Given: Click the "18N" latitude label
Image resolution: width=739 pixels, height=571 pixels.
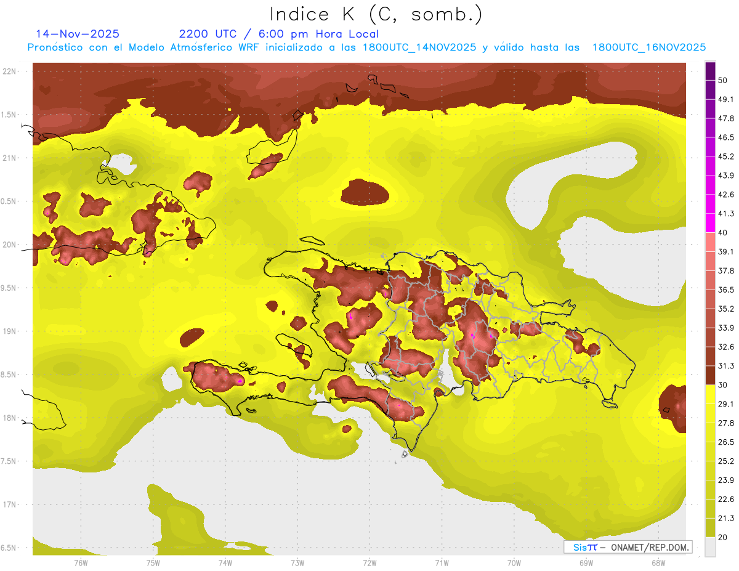Looking at the screenshot, I should click(x=10, y=418).
